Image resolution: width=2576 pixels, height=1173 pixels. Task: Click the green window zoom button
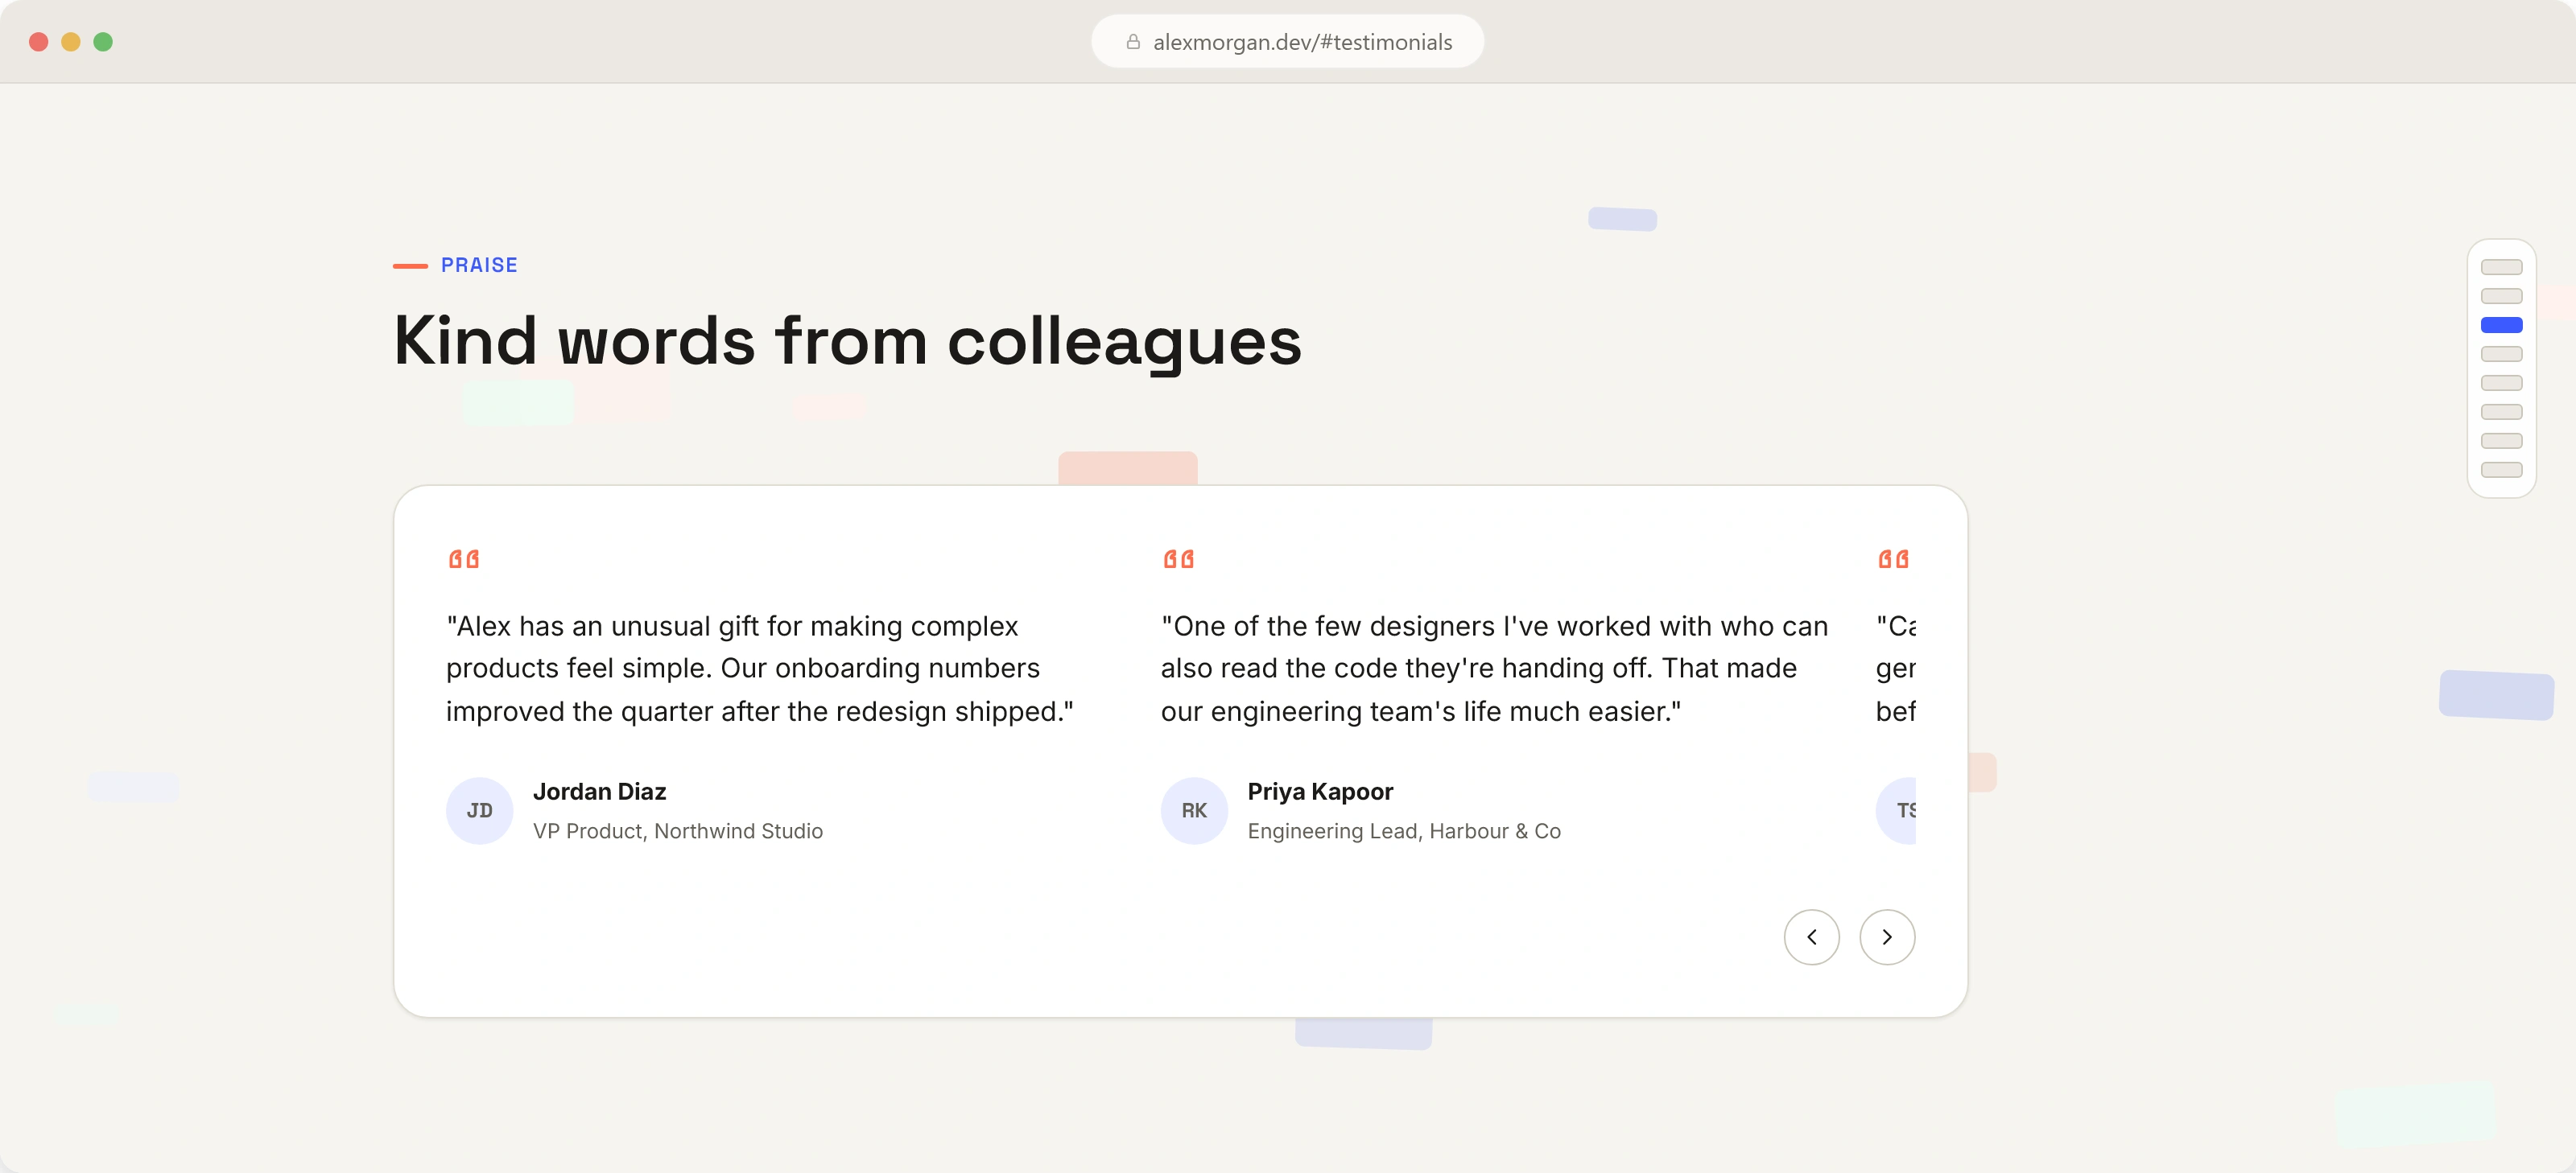[103, 42]
